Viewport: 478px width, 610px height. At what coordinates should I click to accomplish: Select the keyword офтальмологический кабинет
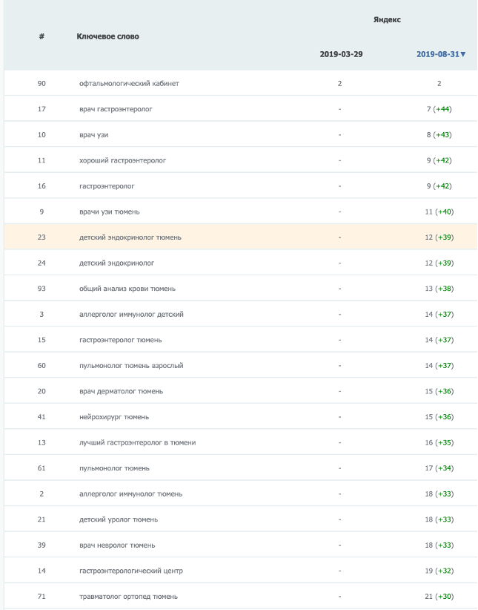click(x=129, y=83)
